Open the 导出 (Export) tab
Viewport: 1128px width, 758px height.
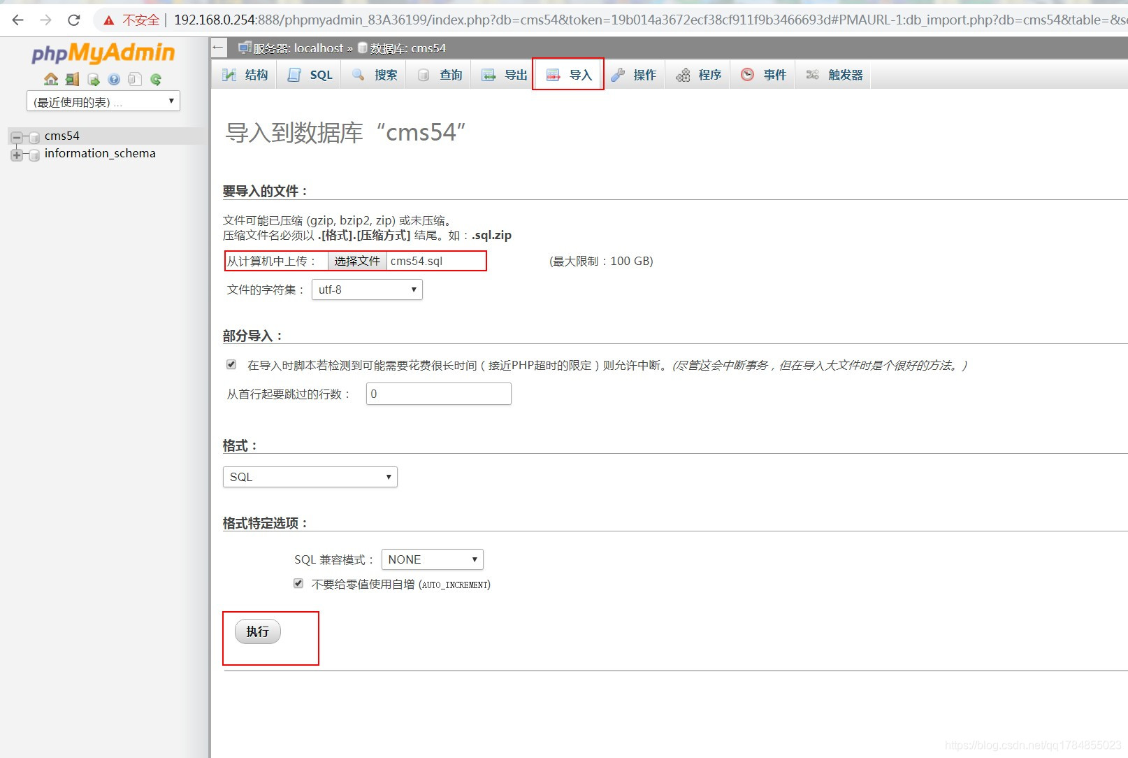point(504,75)
